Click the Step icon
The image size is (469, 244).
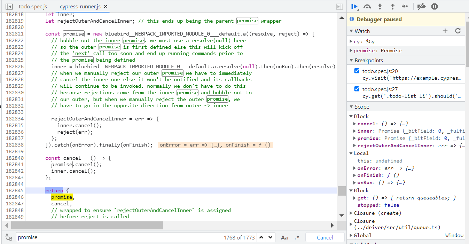coord(405,6)
